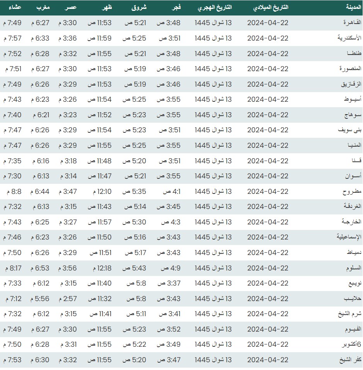
Task: Click the أسوان city name
Action: click(x=353, y=176)
